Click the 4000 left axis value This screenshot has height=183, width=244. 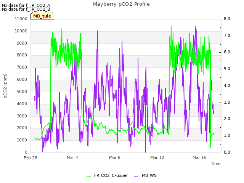click(22, 104)
